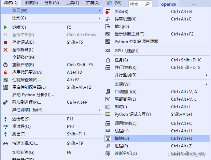Click the red Stop Debugging (停止调试) square icon
The height and width of the screenshot is (160, 211).
[x=5, y=42]
